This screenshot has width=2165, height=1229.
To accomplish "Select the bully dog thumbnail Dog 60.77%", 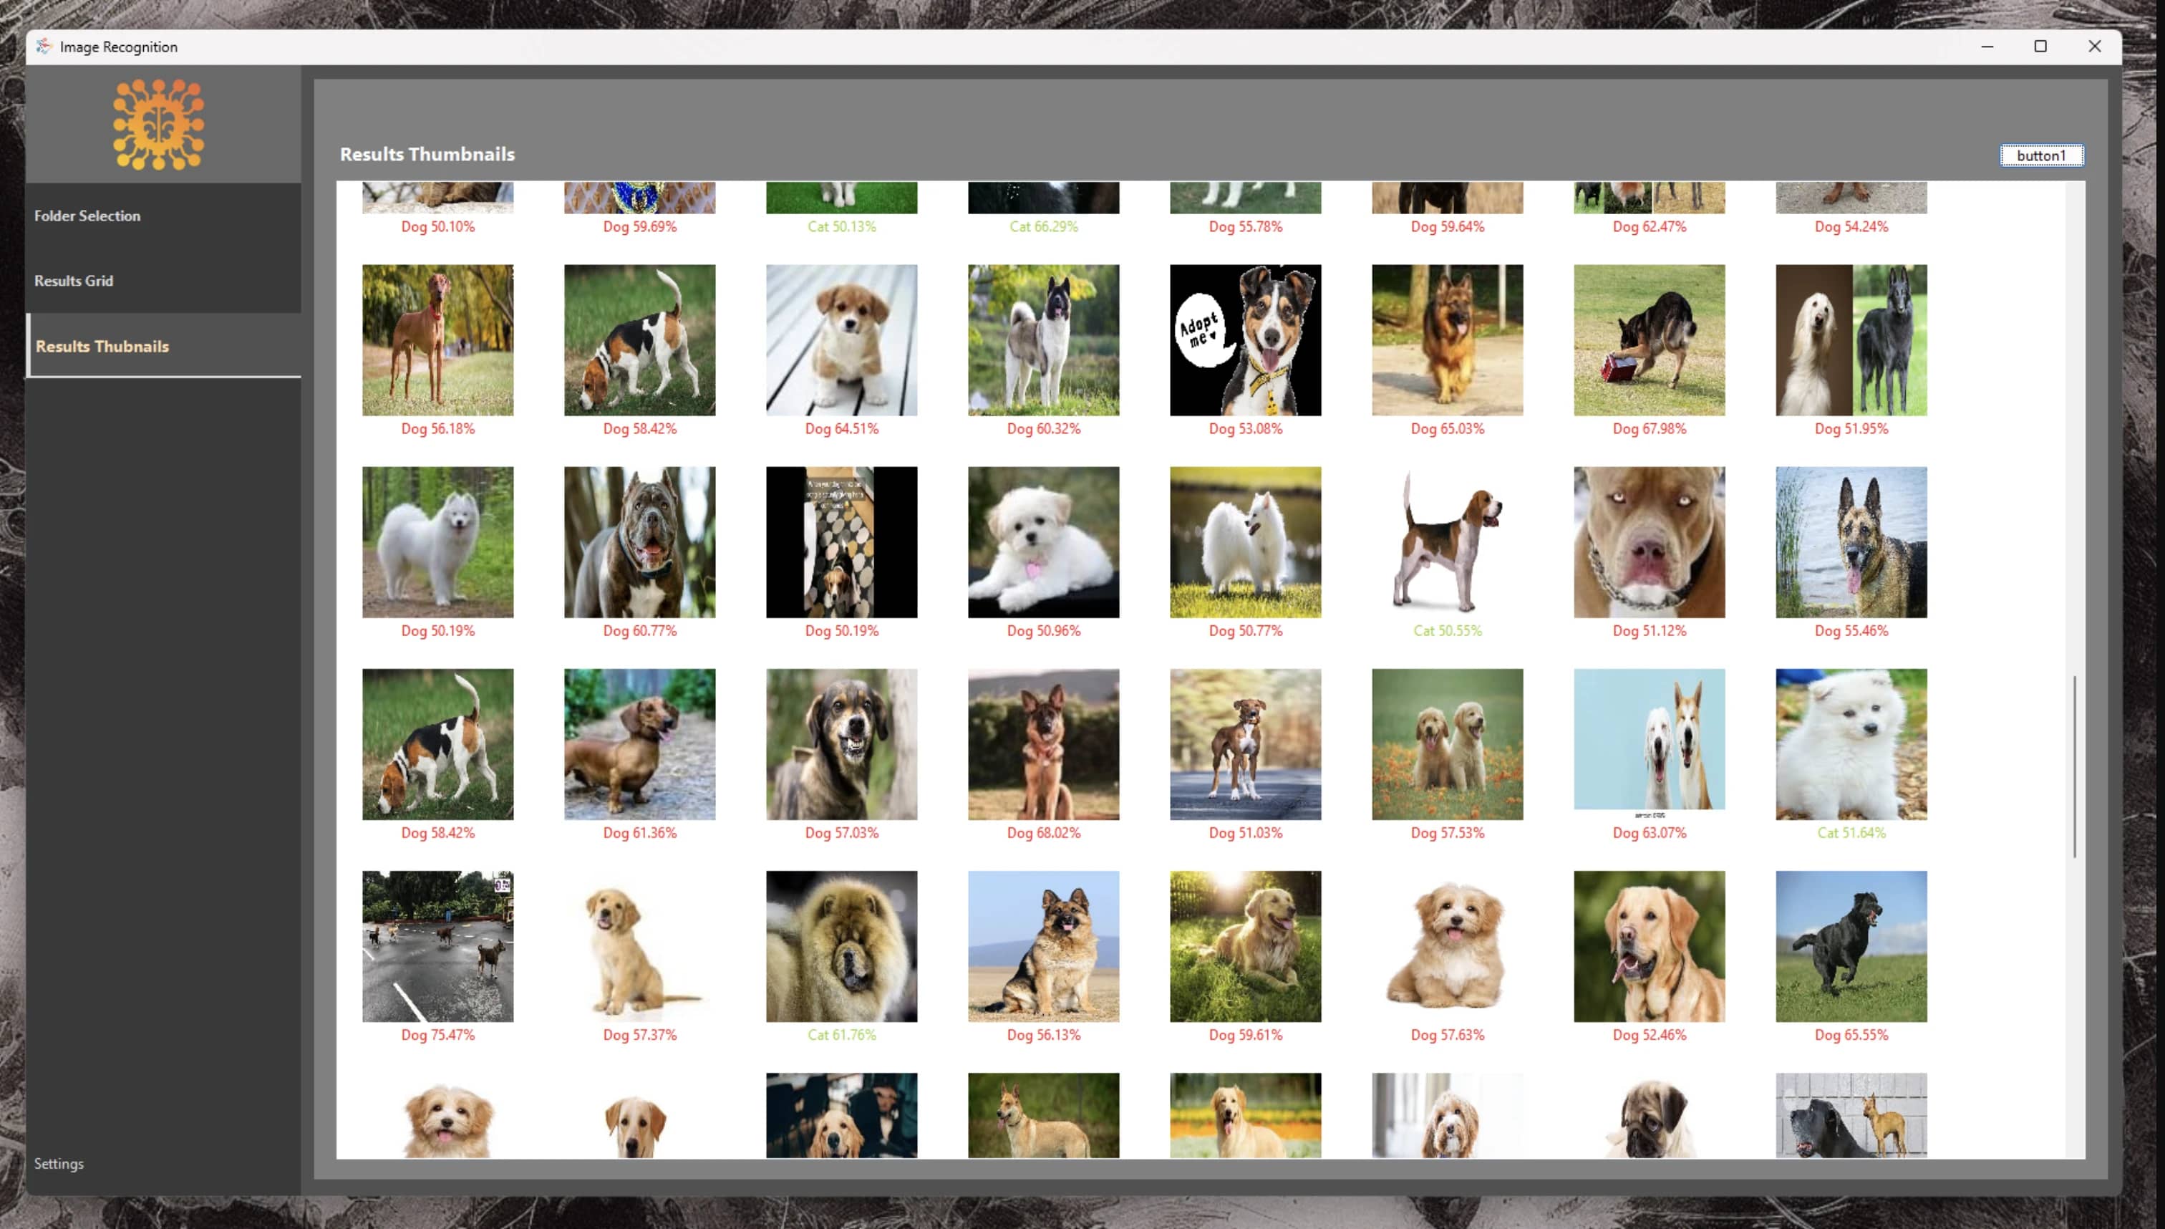I will 639,542.
